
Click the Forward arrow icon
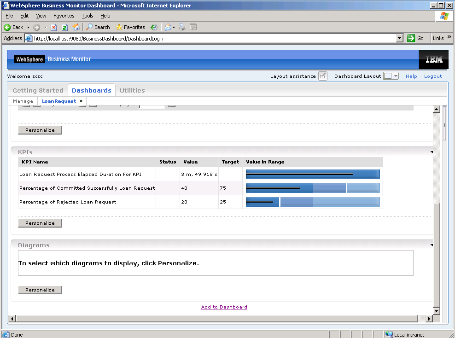pos(36,27)
